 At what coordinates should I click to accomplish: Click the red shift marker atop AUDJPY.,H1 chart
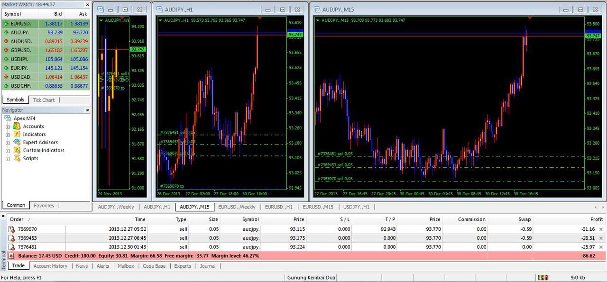coord(260,18)
